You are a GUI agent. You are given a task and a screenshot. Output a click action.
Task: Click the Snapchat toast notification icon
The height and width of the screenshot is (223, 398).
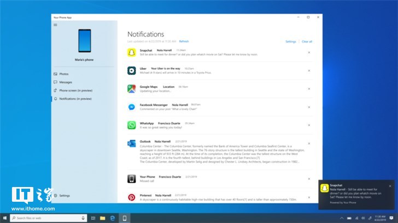point(324,188)
